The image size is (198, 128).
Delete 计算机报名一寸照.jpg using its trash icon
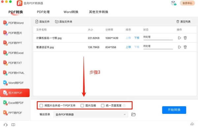pyautogui.click(x=185, y=38)
